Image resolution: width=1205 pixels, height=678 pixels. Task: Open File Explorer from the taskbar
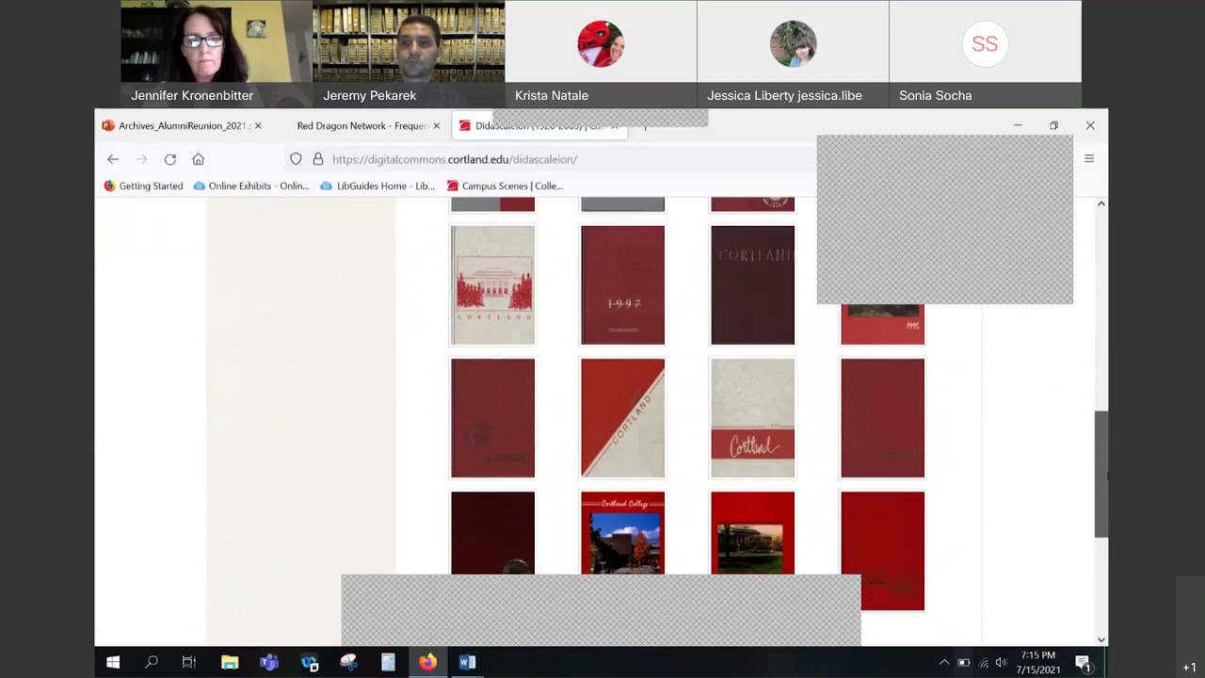tap(230, 662)
